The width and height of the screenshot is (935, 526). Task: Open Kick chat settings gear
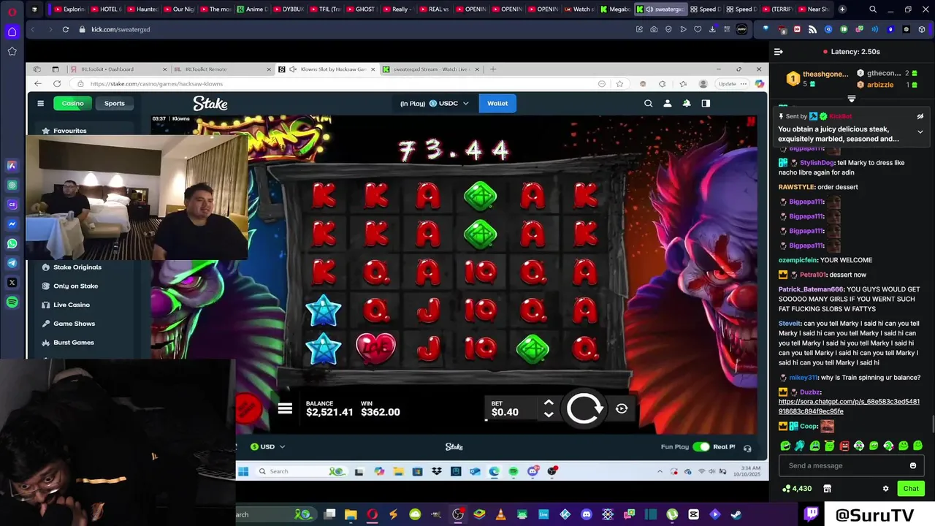click(x=885, y=489)
